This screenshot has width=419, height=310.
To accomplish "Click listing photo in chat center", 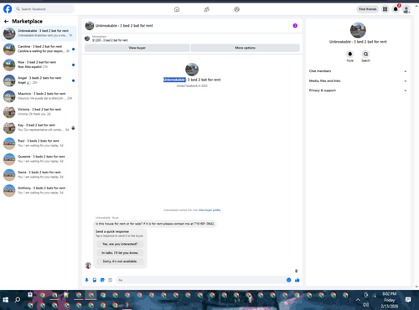I will pyautogui.click(x=192, y=70).
